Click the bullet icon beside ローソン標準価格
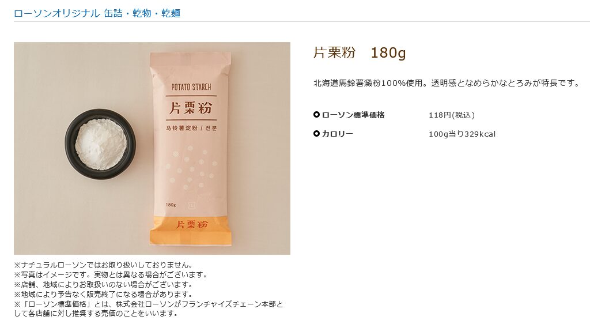Viewport: 590px width, 324px height. (x=316, y=114)
